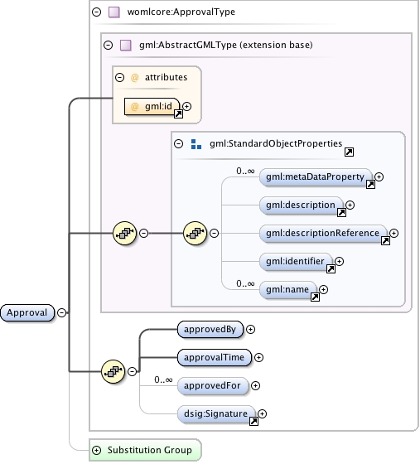Collapse the womlcore:ApprovalType box
The image size is (420, 464).
coord(96,12)
